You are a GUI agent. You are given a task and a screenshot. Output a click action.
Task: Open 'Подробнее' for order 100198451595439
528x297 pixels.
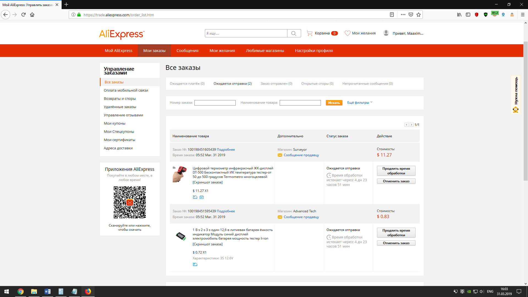(x=226, y=211)
